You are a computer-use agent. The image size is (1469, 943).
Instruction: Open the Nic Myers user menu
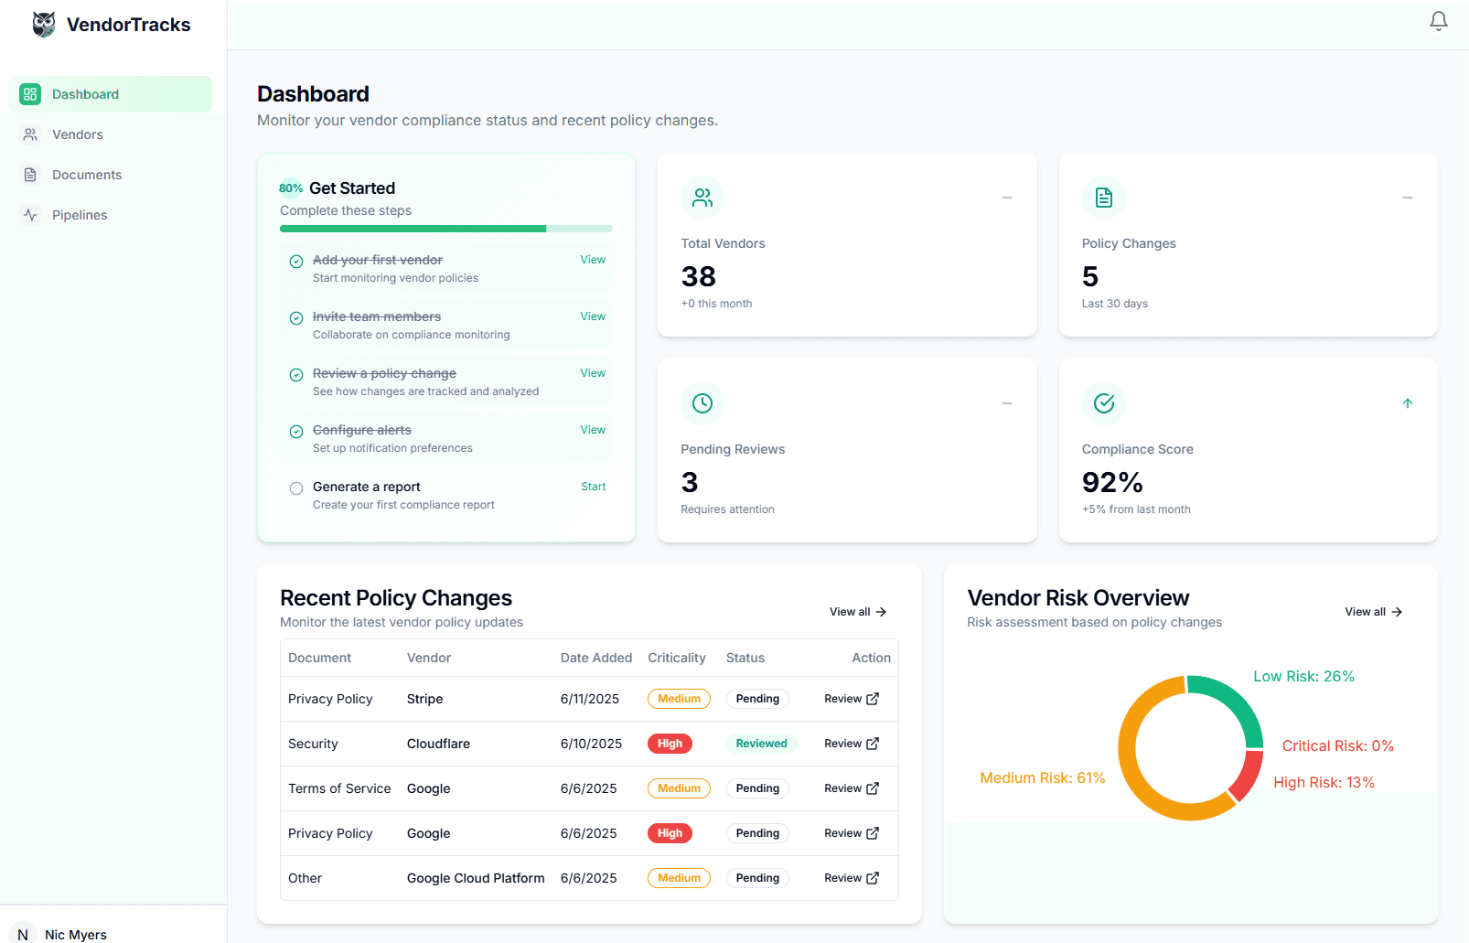pyautogui.click(x=64, y=934)
